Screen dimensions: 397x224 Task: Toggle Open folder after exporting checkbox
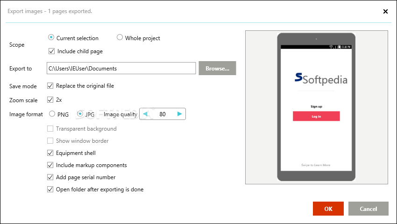point(50,189)
